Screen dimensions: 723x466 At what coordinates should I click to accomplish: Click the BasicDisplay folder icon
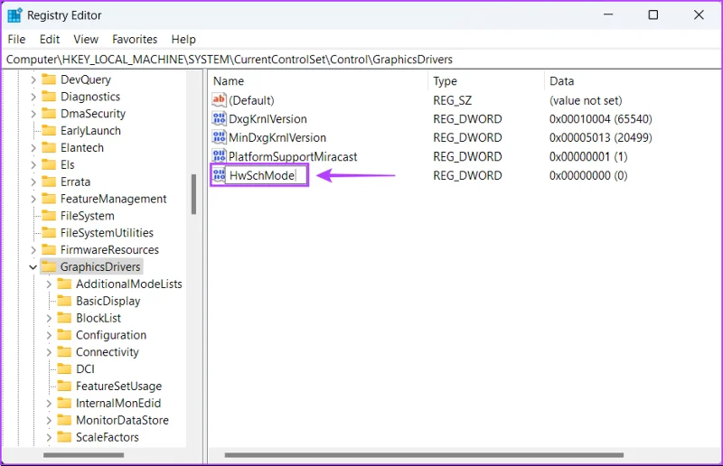pyautogui.click(x=64, y=301)
